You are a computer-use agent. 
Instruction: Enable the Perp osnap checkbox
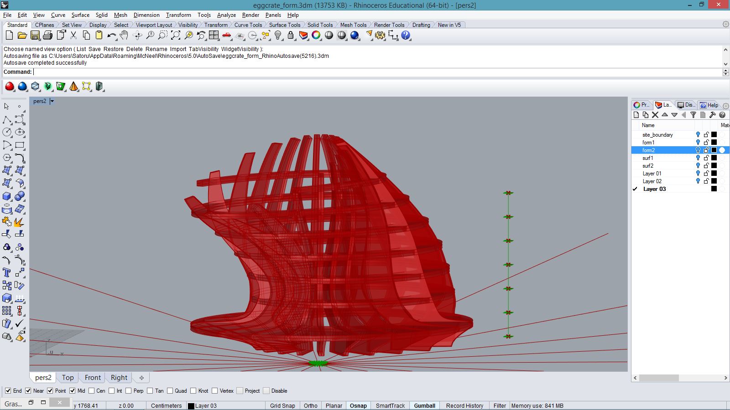tap(129, 391)
